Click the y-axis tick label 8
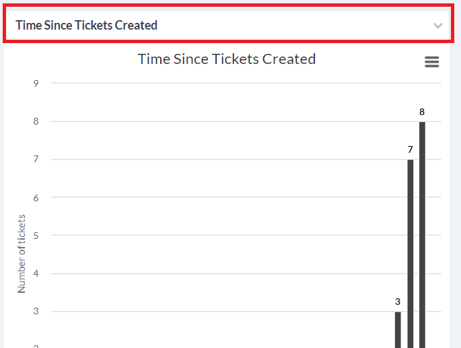The width and height of the screenshot is (461, 348). pos(36,121)
